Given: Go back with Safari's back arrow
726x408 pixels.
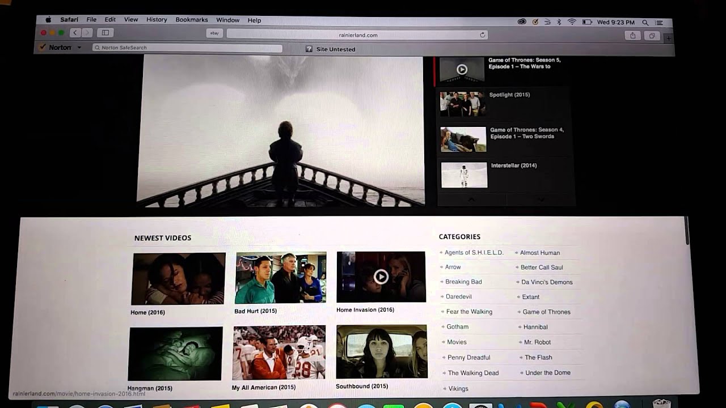Looking at the screenshot, I should (x=75, y=33).
